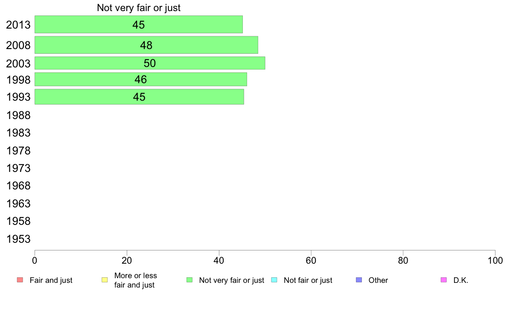
Task: Click the 1953 year label
Action: [18, 239]
